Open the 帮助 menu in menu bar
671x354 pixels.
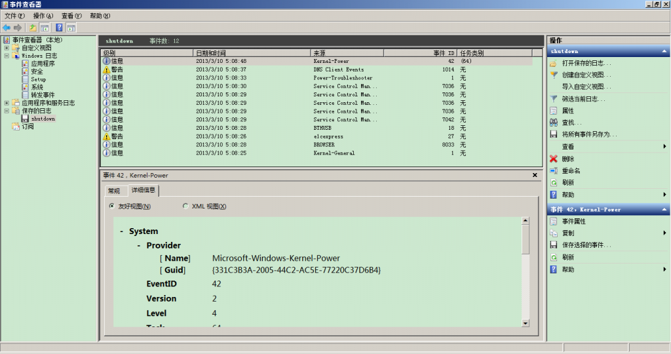pyautogui.click(x=100, y=16)
